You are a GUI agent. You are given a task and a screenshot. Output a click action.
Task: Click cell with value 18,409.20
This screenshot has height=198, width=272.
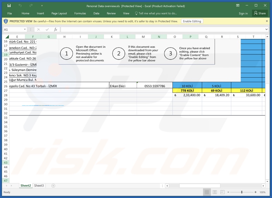217,95
